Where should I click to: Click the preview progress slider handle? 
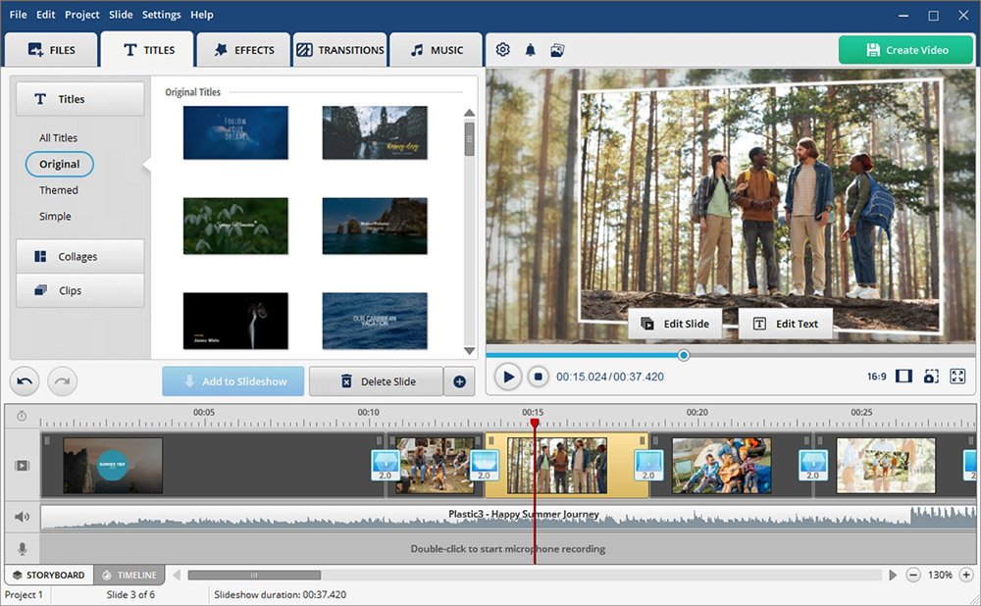pyautogui.click(x=684, y=355)
